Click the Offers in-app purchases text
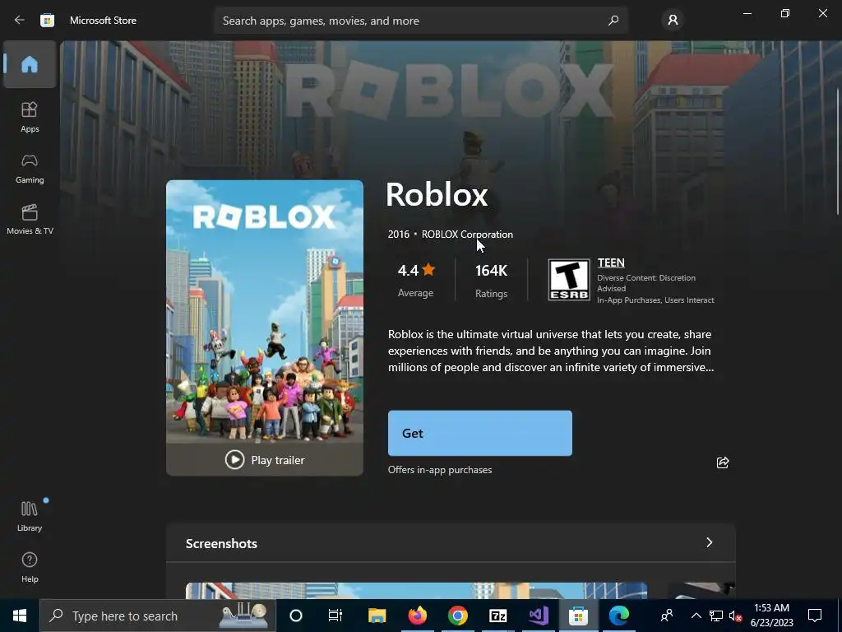Image resolution: width=842 pixels, height=632 pixels. [440, 470]
